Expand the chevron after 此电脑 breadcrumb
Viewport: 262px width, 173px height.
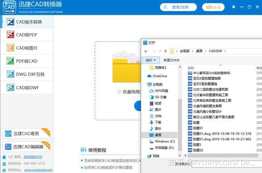[193, 51]
